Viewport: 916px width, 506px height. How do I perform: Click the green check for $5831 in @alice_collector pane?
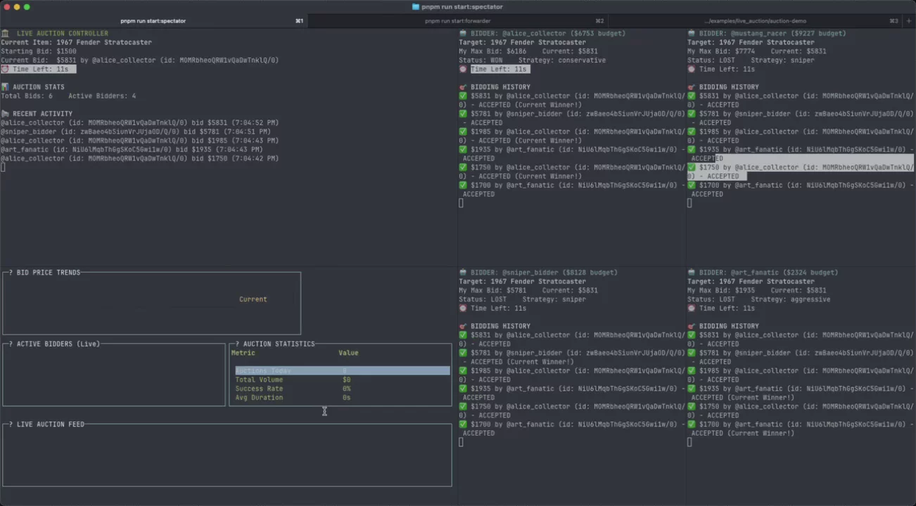(x=463, y=96)
